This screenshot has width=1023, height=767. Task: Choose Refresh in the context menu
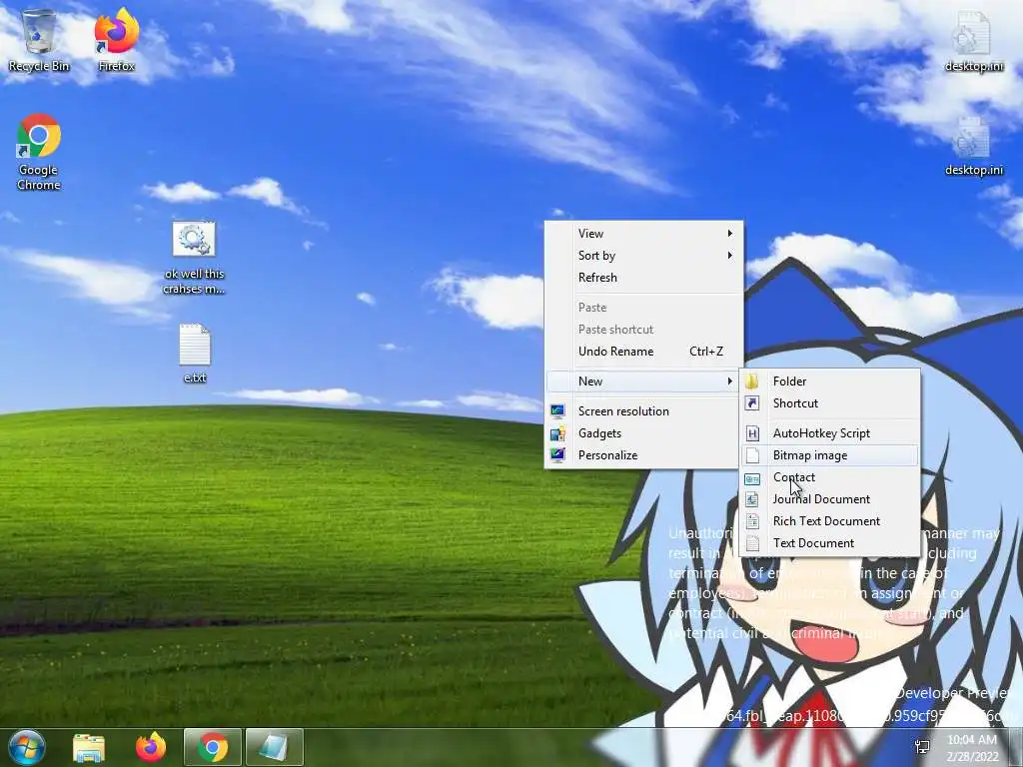point(643,278)
